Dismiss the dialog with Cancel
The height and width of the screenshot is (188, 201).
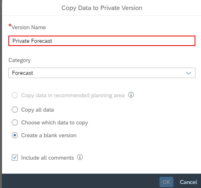tap(188, 182)
